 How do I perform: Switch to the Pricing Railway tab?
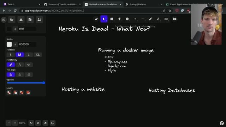point(144,5)
